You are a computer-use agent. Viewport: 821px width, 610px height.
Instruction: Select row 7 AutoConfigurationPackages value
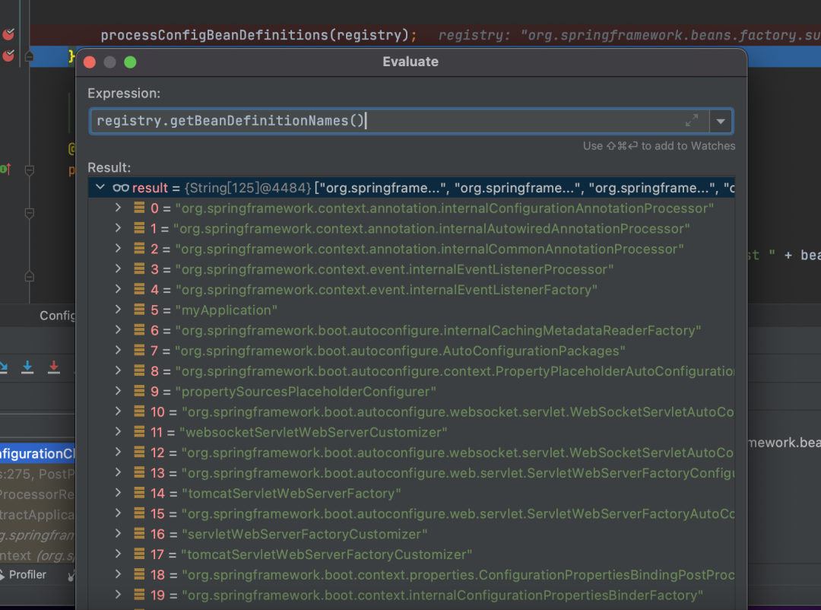tap(400, 351)
